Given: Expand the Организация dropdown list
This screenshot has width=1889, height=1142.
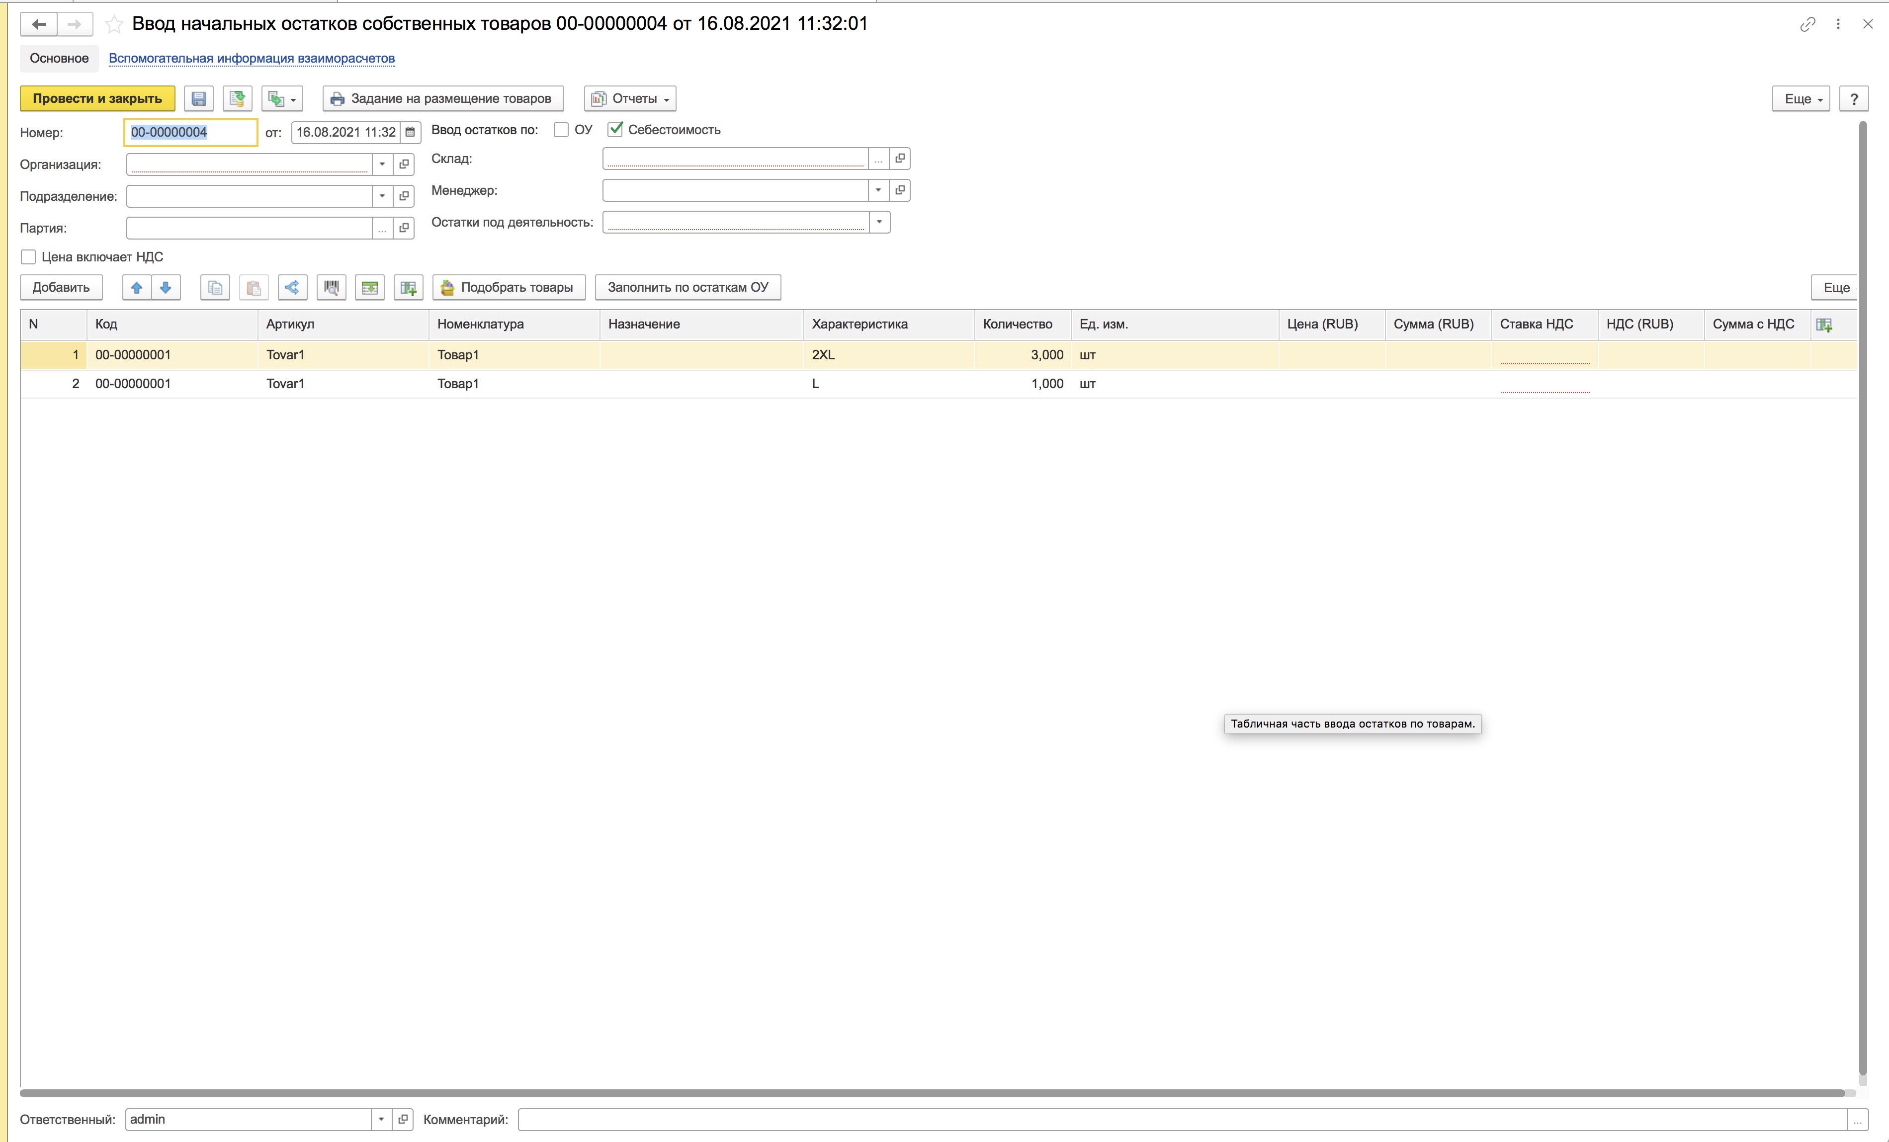Looking at the screenshot, I should click(382, 164).
